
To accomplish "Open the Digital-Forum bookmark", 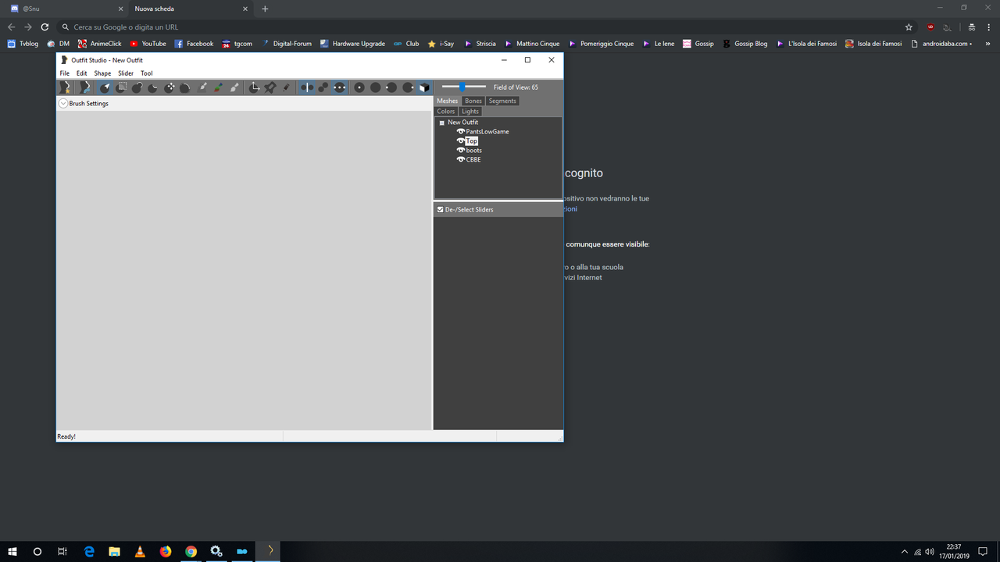I will click(x=286, y=44).
